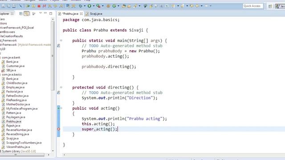Viewport: 285px width, 160px height.
Task: Open the Run dropdown arrow
Action: [94, 6]
